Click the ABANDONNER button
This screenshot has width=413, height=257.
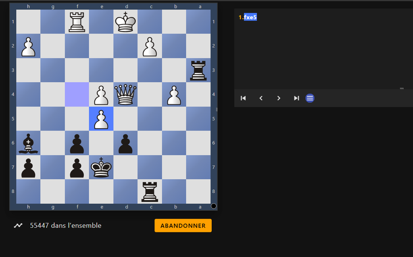(183, 226)
